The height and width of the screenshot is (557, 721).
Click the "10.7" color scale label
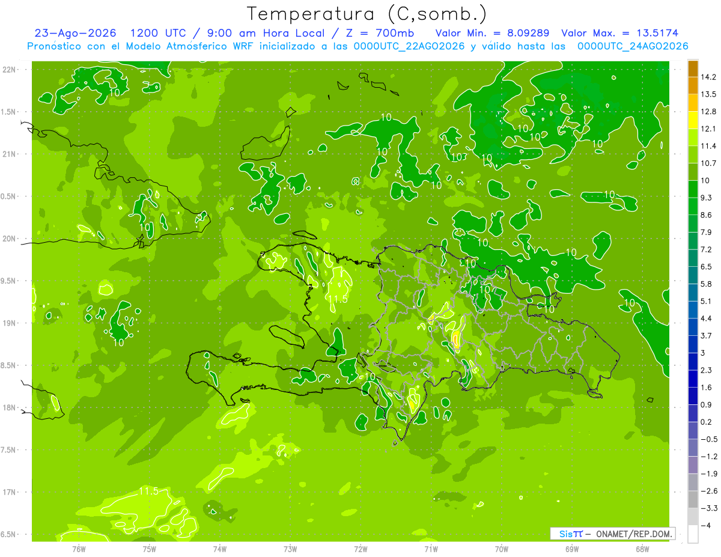708,163
